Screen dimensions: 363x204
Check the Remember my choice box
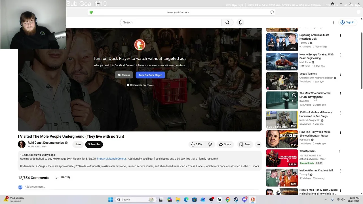tap(128, 85)
